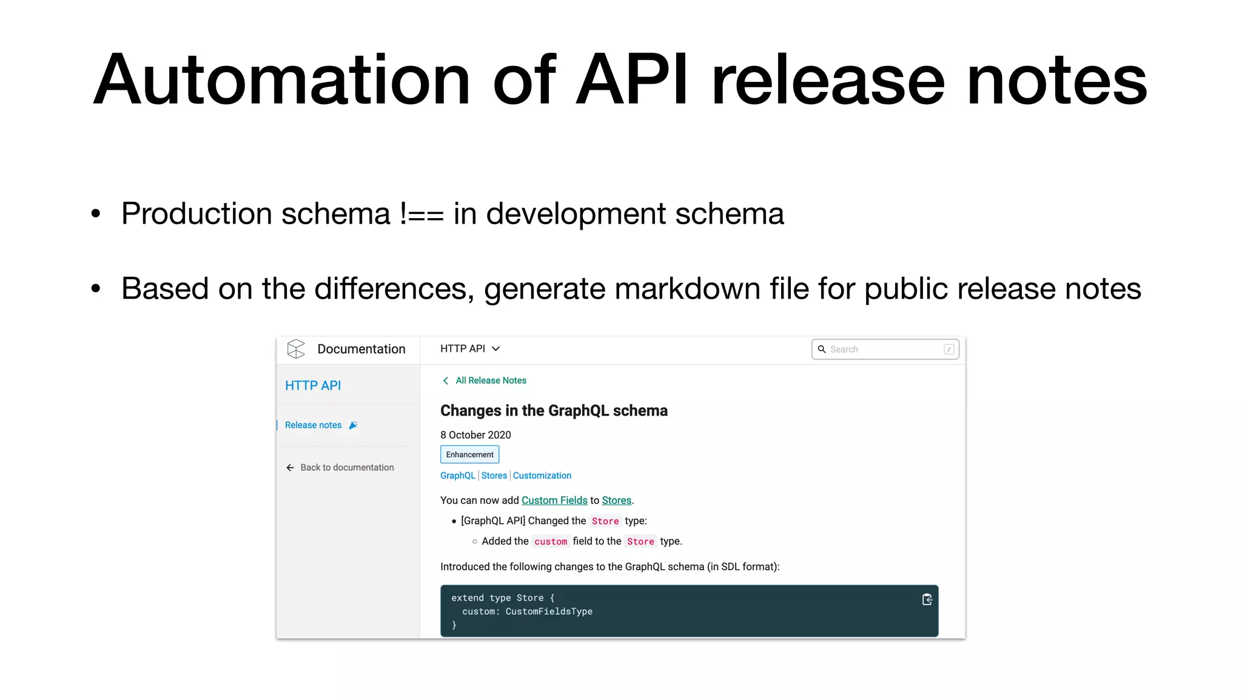The width and height of the screenshot is (1242, 698).
Task: Open the HTTP API dropdown in header
Action: coord(470,349)
